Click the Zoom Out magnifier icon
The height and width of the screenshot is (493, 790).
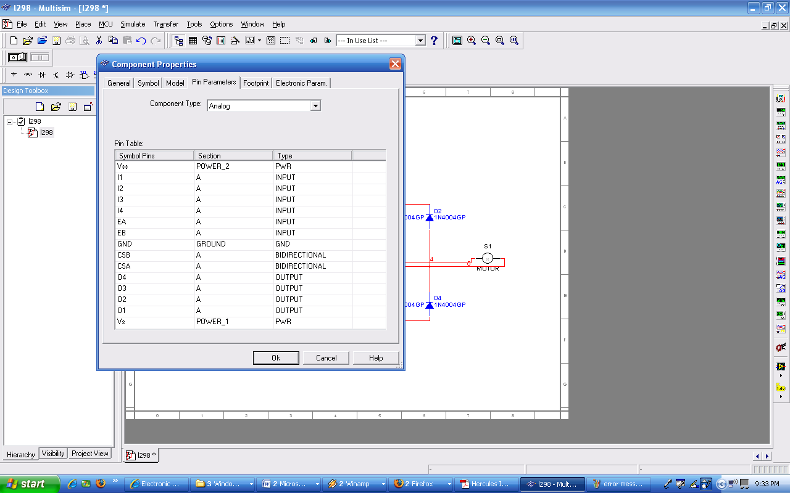[x=486, y=41]
